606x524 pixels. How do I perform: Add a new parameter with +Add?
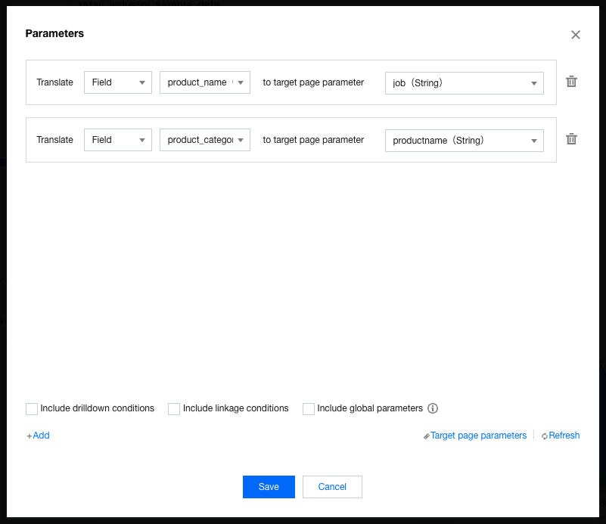click(38, 436)
